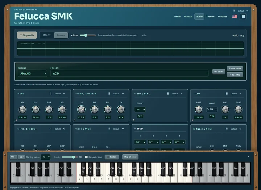Shift the keyboard up with Oct+
261x190 pixels.
22,157
